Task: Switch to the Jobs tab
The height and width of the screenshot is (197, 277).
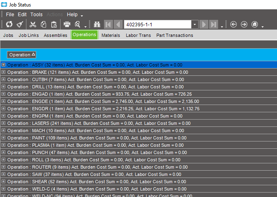Action: pos(8,35)
